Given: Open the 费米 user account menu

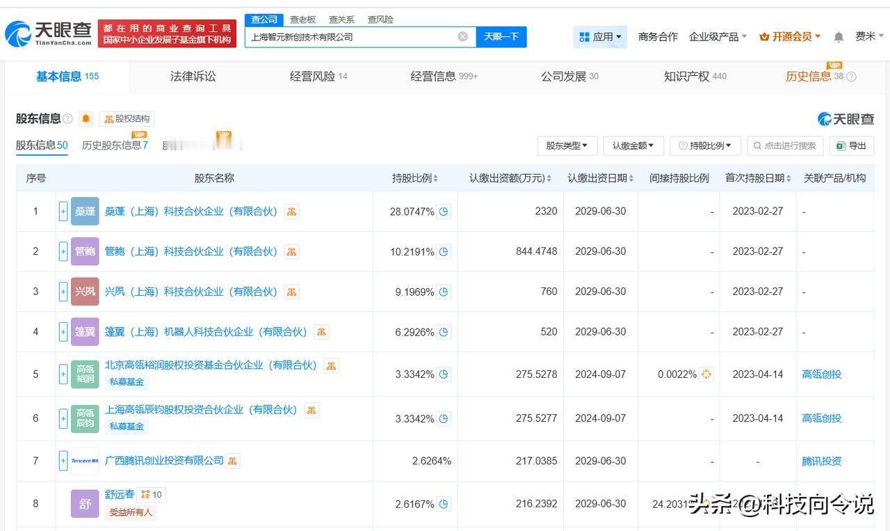Looking at the screenshot, I should (869, 37).
